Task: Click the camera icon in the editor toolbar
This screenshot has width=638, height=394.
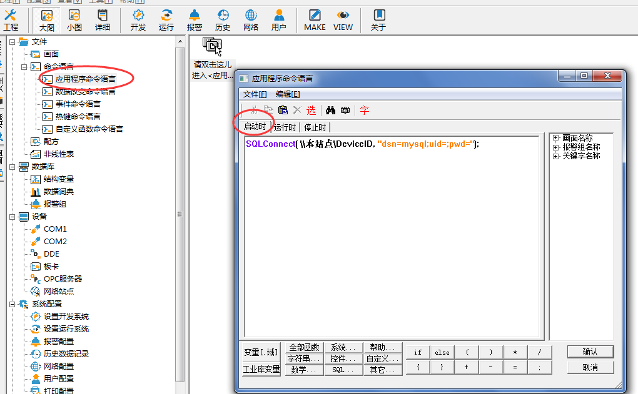Action: point(345,110)
